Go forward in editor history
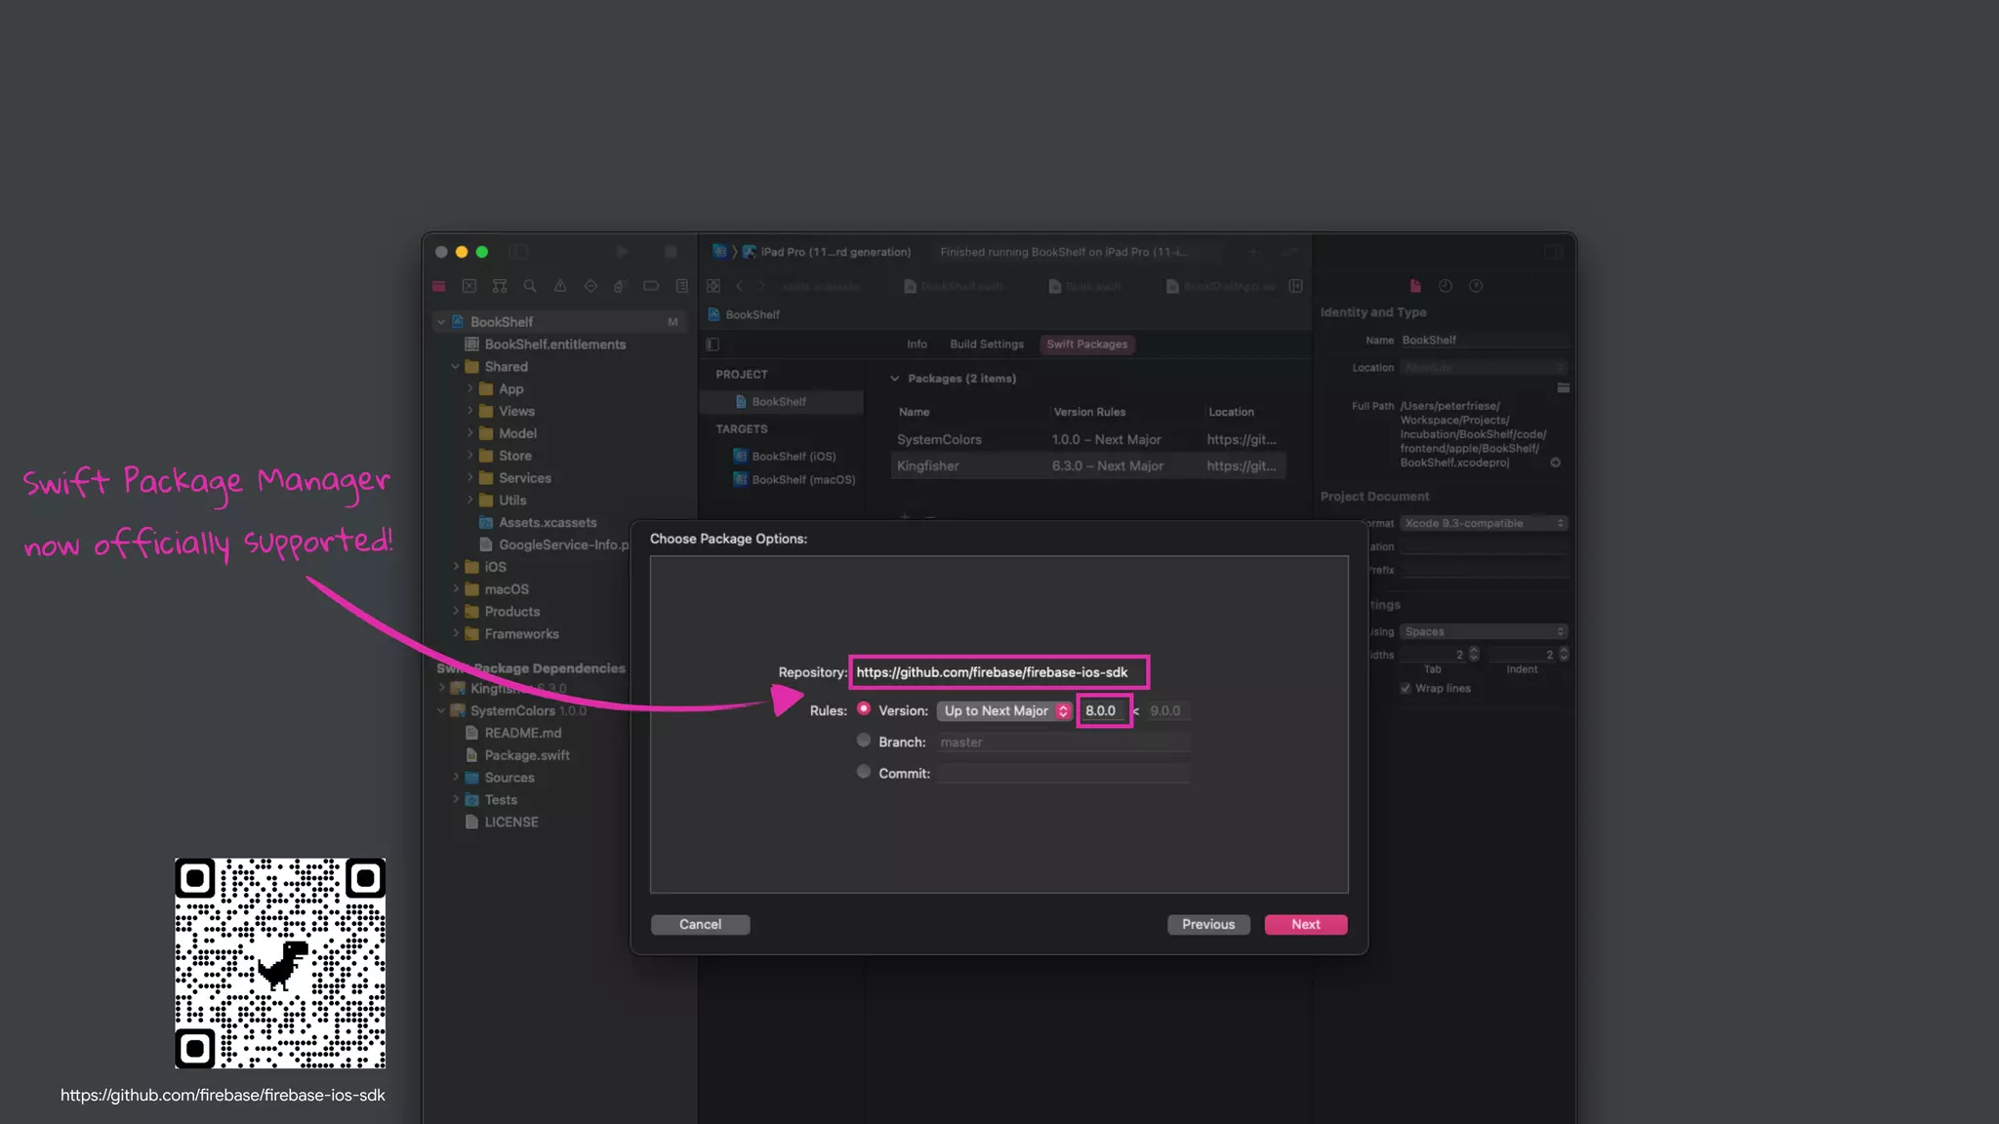 tap(761, 286)
